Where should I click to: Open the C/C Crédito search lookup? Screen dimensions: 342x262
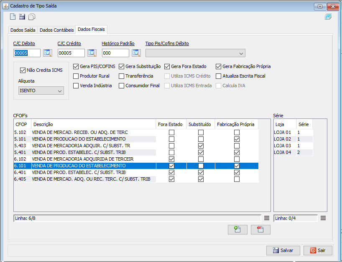click(92, 53)
